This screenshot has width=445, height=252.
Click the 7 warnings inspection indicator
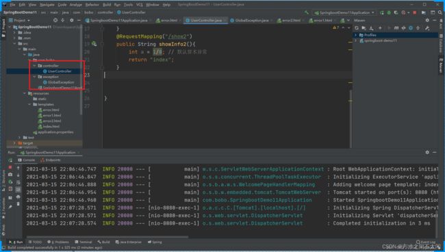click(335, 27)
